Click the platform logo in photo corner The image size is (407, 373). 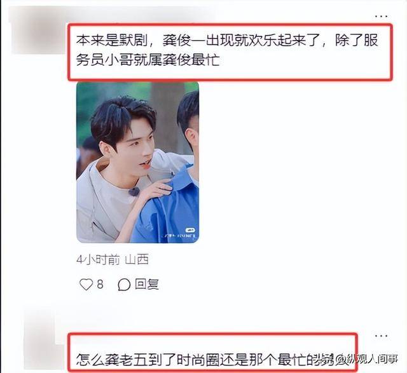190,230
